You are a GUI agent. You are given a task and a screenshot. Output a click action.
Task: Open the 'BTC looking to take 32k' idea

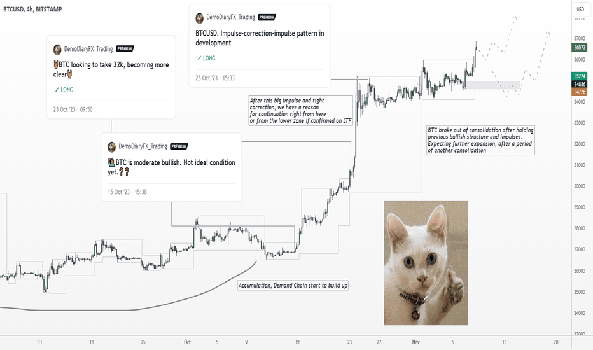pyautogui.click(x=111, y=69)
